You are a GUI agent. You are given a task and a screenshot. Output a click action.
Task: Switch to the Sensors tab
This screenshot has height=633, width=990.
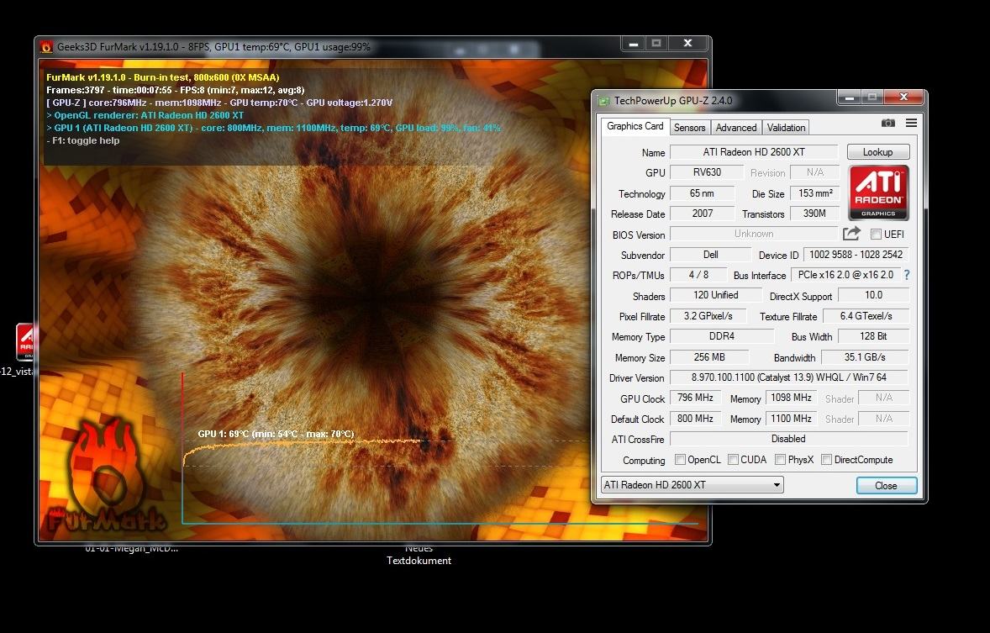pyautogui.click(x=689, y=128)
